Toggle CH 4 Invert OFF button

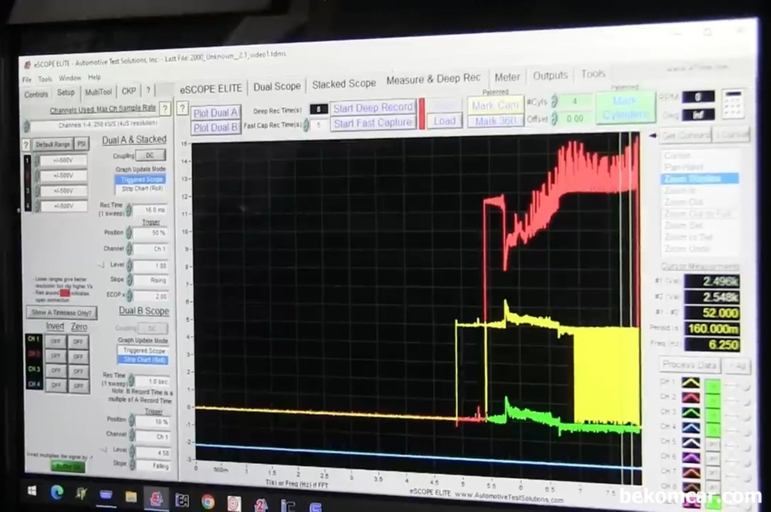pos(55,386)
